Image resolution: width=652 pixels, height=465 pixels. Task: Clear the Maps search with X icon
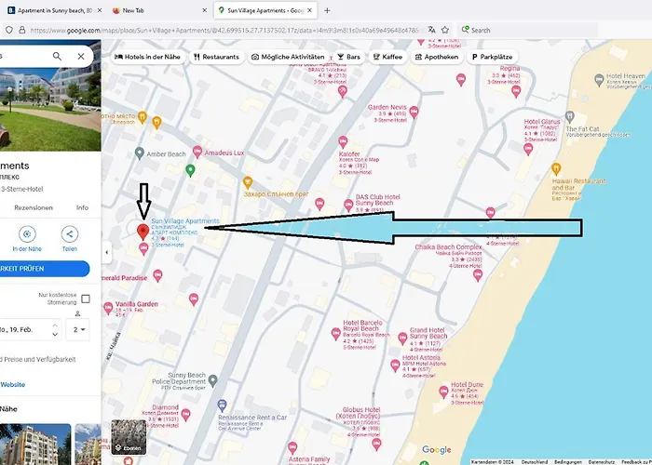81,56
